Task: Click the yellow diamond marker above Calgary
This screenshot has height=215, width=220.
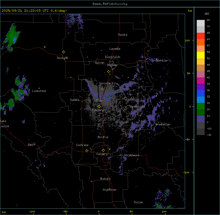Action: (103, 150)
